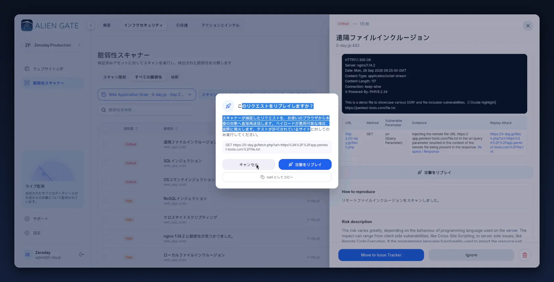Click the ZE user avatar
The image size is (554, 282).
(x=28, y=254)
